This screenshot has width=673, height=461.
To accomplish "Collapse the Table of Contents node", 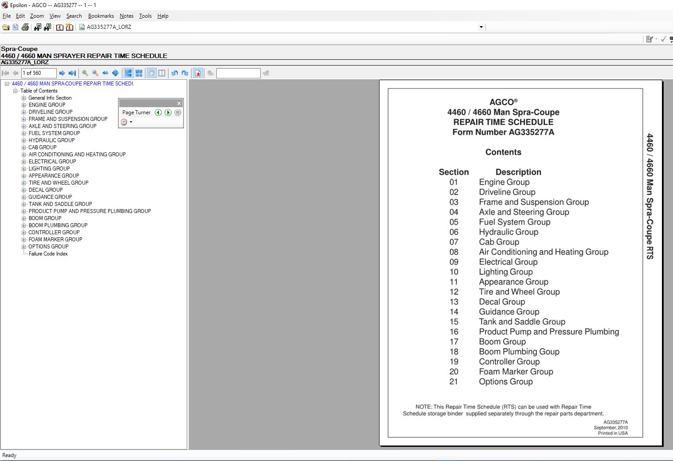I will coord(16,91).
